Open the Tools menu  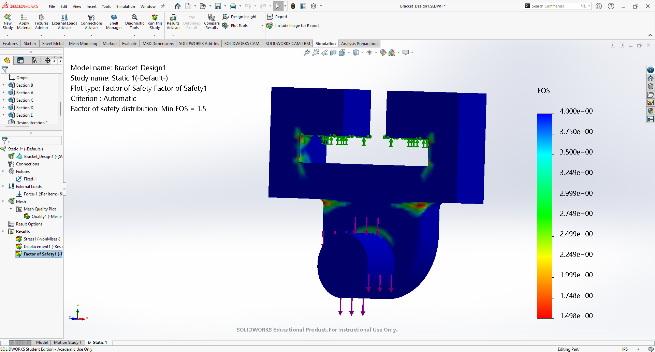click(106, 6)
